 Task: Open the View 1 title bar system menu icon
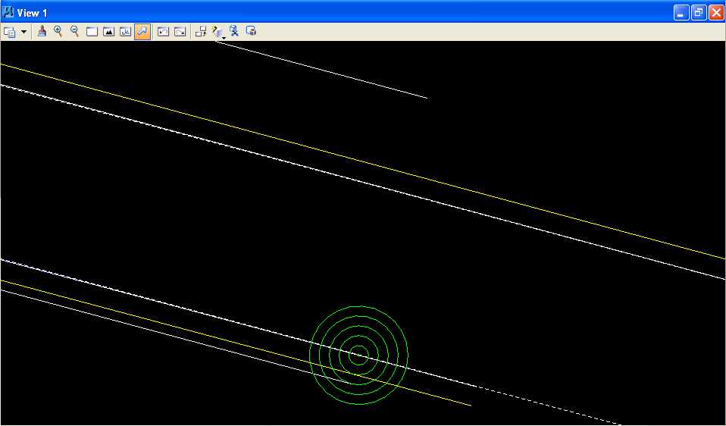coord(9,12)
